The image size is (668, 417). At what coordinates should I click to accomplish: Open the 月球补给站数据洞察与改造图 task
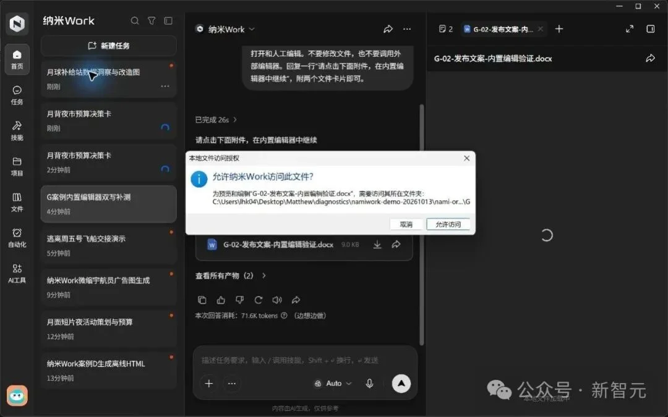pos(109,79)
